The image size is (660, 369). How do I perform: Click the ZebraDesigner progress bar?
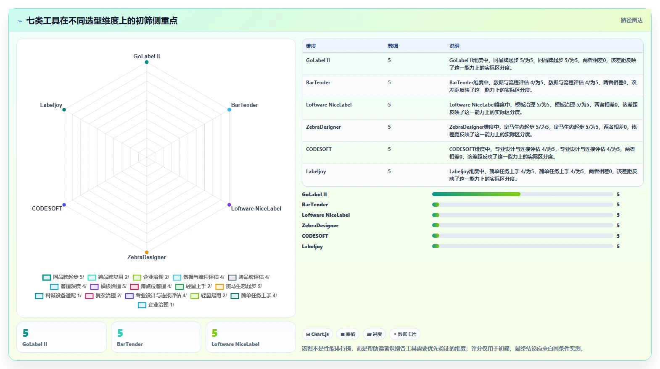pyautogui.click(x=523, y=225)
